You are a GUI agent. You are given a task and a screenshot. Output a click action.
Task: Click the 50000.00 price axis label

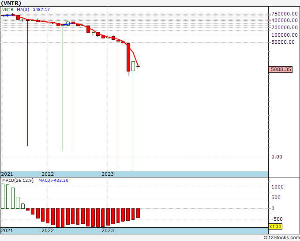[283, 42]
